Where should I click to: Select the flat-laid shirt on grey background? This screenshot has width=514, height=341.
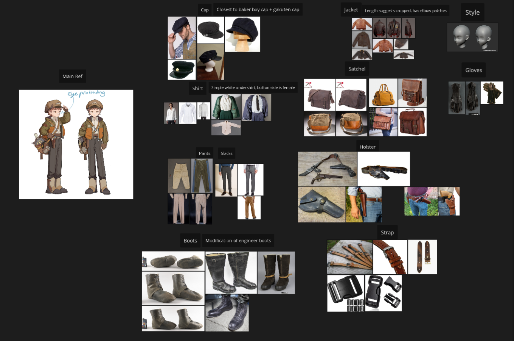[226, 128]
